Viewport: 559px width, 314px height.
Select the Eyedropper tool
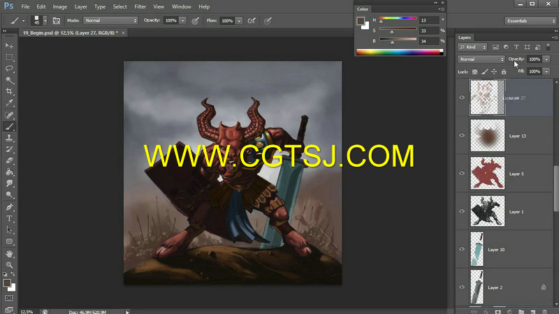(9, 103)
